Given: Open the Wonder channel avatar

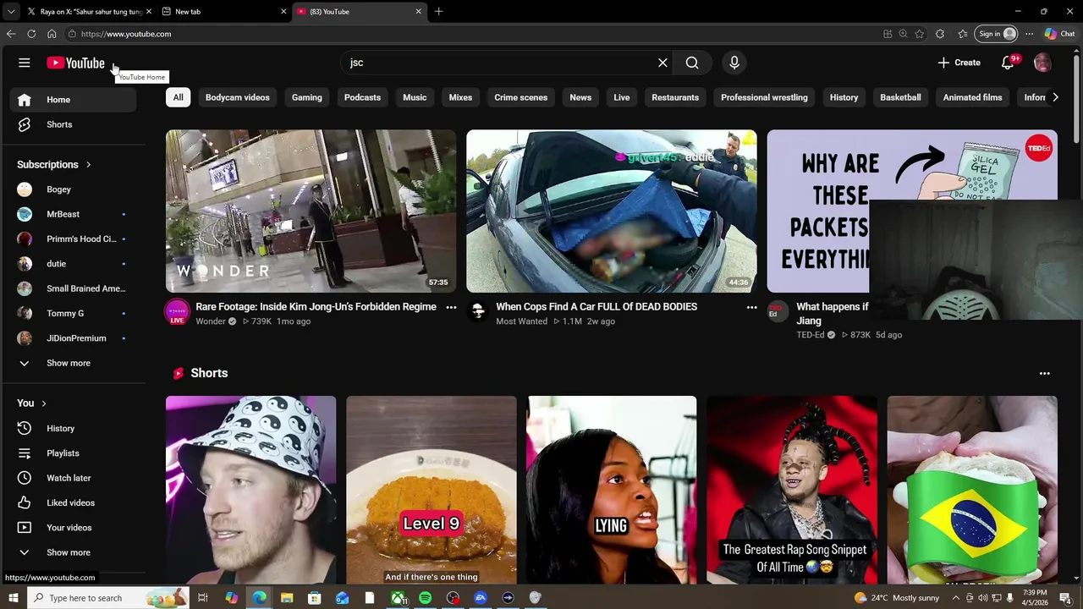Looking at the screenshot, I should pos(177,312).
